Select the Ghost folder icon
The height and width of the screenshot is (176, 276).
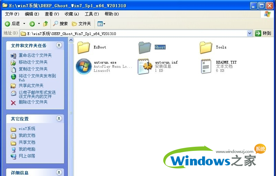[145, 47]
